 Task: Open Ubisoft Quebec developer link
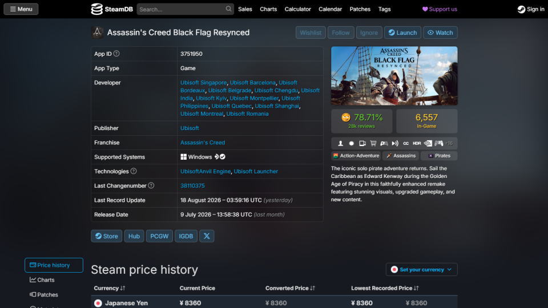point(231,106)
